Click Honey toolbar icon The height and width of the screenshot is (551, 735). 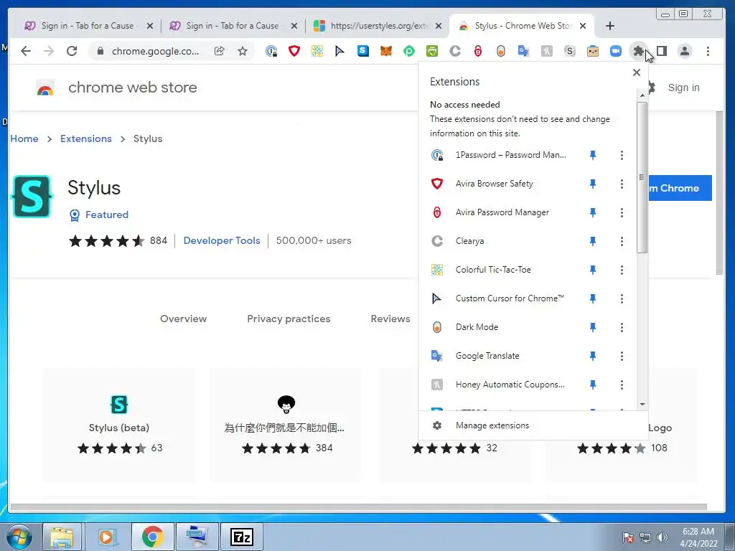546,51
